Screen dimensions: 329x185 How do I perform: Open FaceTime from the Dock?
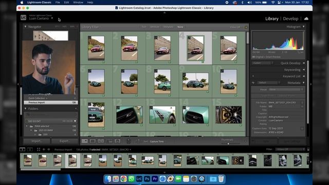[178, 179]
